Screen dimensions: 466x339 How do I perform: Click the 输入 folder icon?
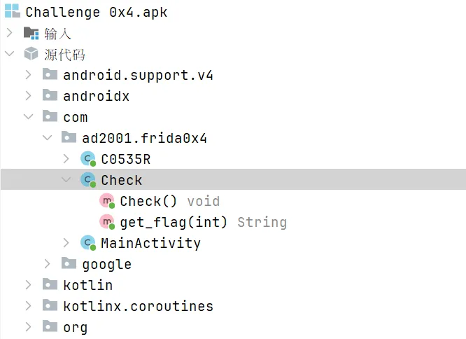click(31, 33)
